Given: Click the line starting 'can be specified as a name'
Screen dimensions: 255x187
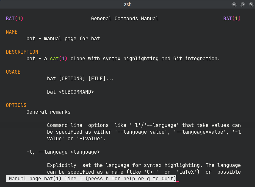Looking at the screenshot, I should tap(144, 172).
